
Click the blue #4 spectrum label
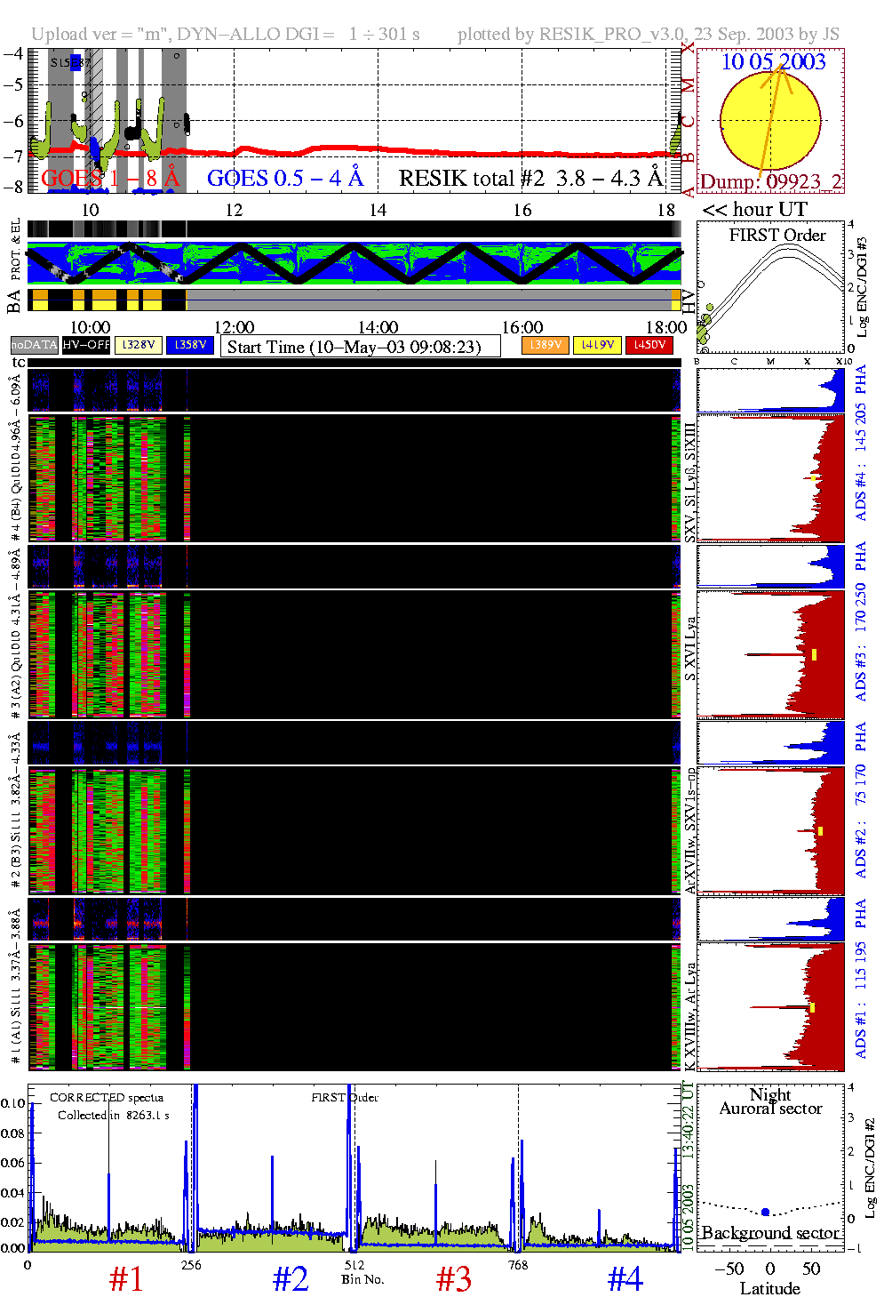(x=625, y=1279)
